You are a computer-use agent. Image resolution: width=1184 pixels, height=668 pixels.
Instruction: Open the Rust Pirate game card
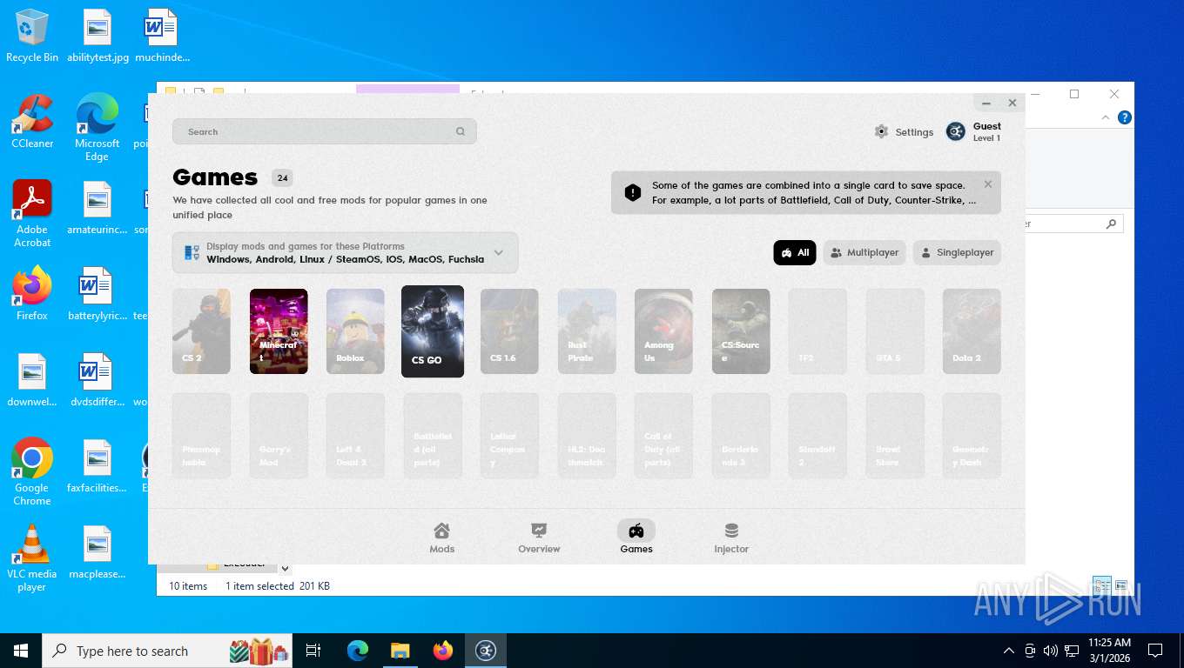[587, 331]
